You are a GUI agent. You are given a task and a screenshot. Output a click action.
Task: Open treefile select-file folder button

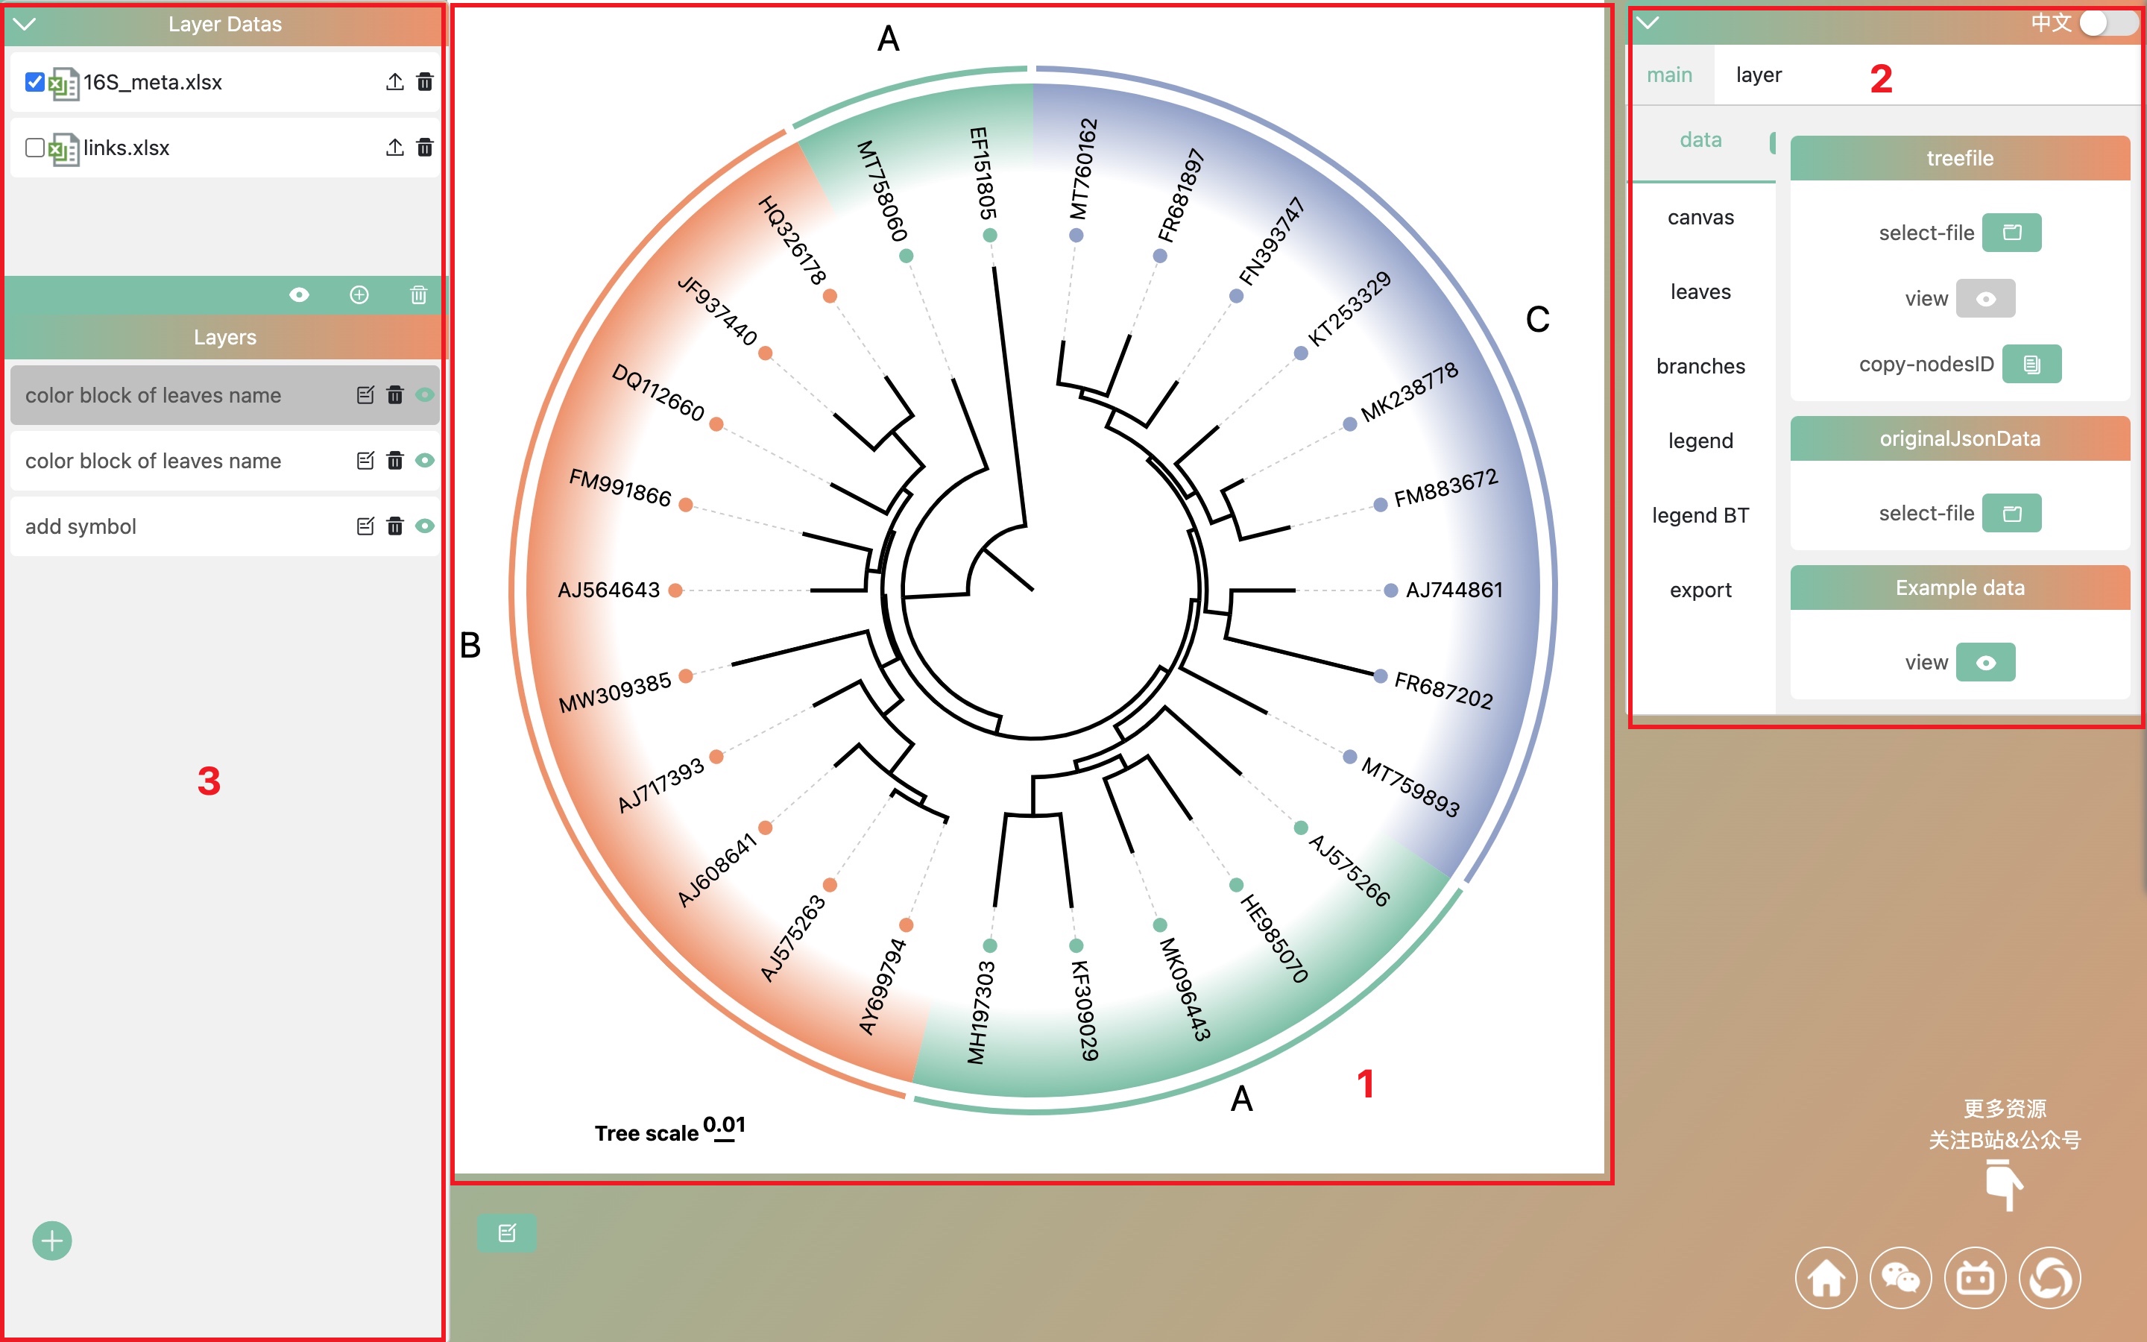[x=2011, y=233]
